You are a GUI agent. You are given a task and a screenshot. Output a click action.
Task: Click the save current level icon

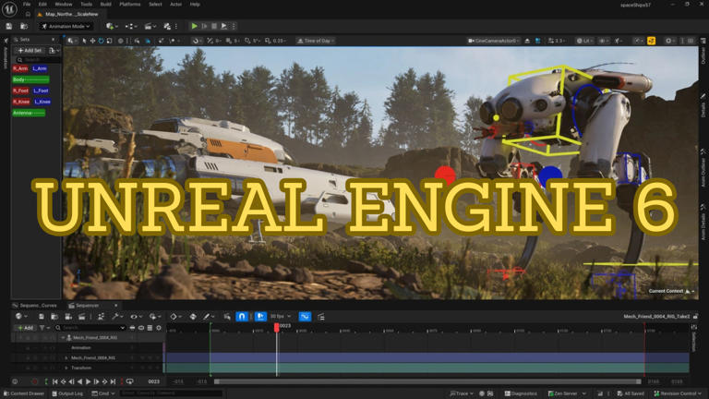(9, 26)
